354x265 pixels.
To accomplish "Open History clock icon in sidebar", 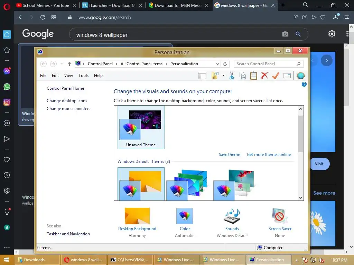I will click(x=7, y=175).
